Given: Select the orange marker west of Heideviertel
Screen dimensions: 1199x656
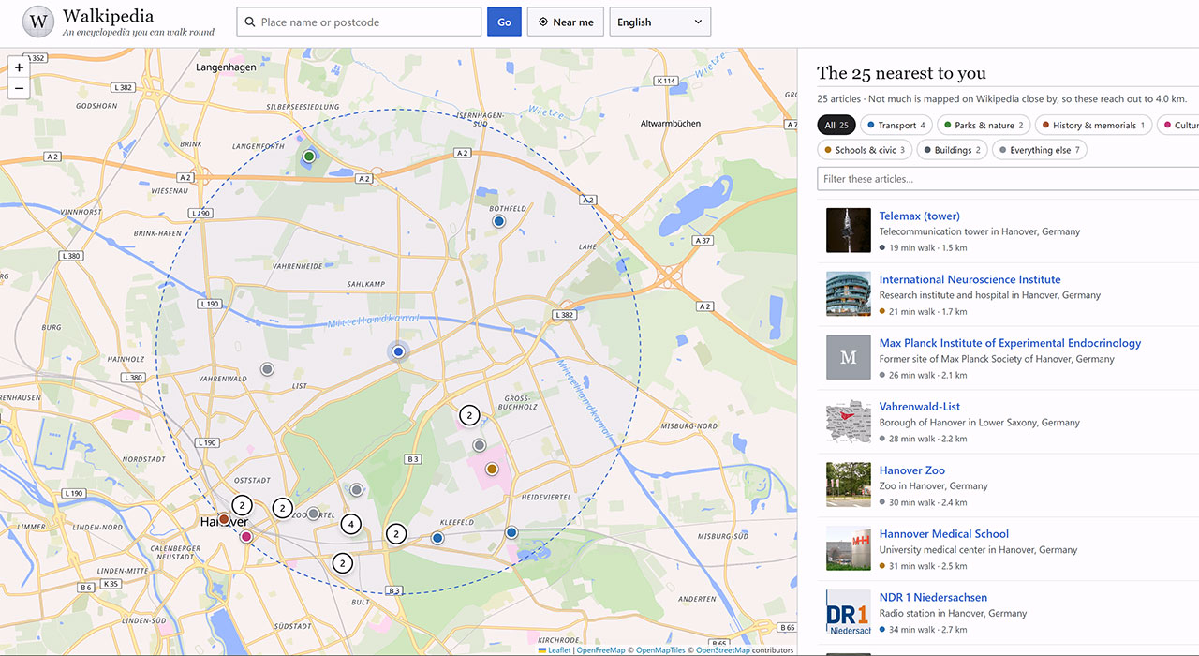Looking at the screenshot, I should [492, 469].
